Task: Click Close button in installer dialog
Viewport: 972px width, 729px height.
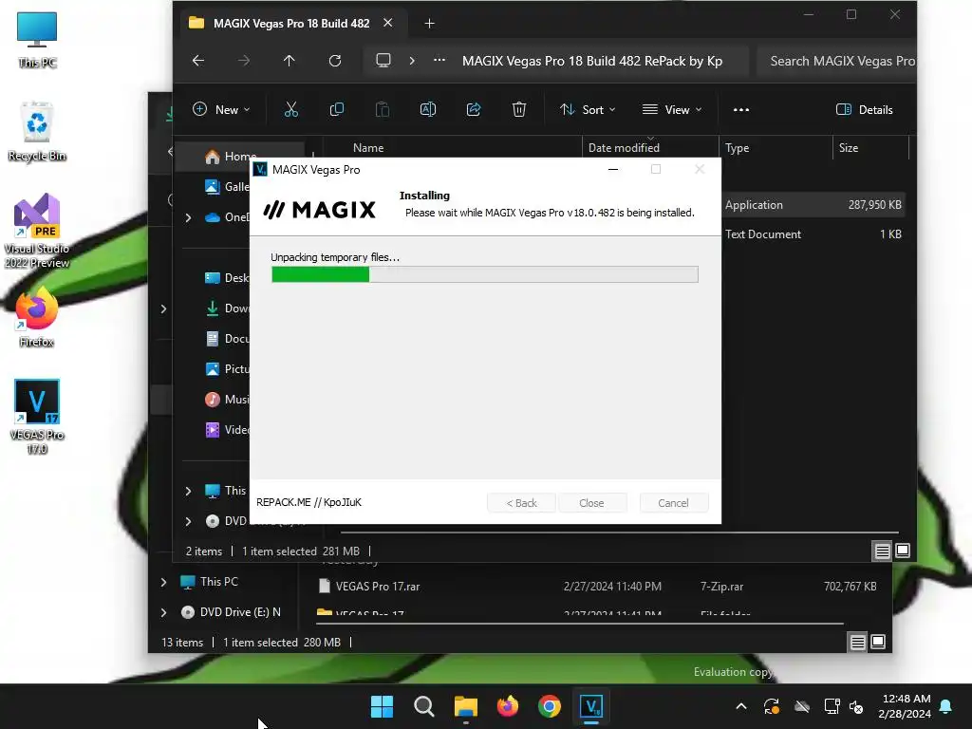Action: point(591,503)
